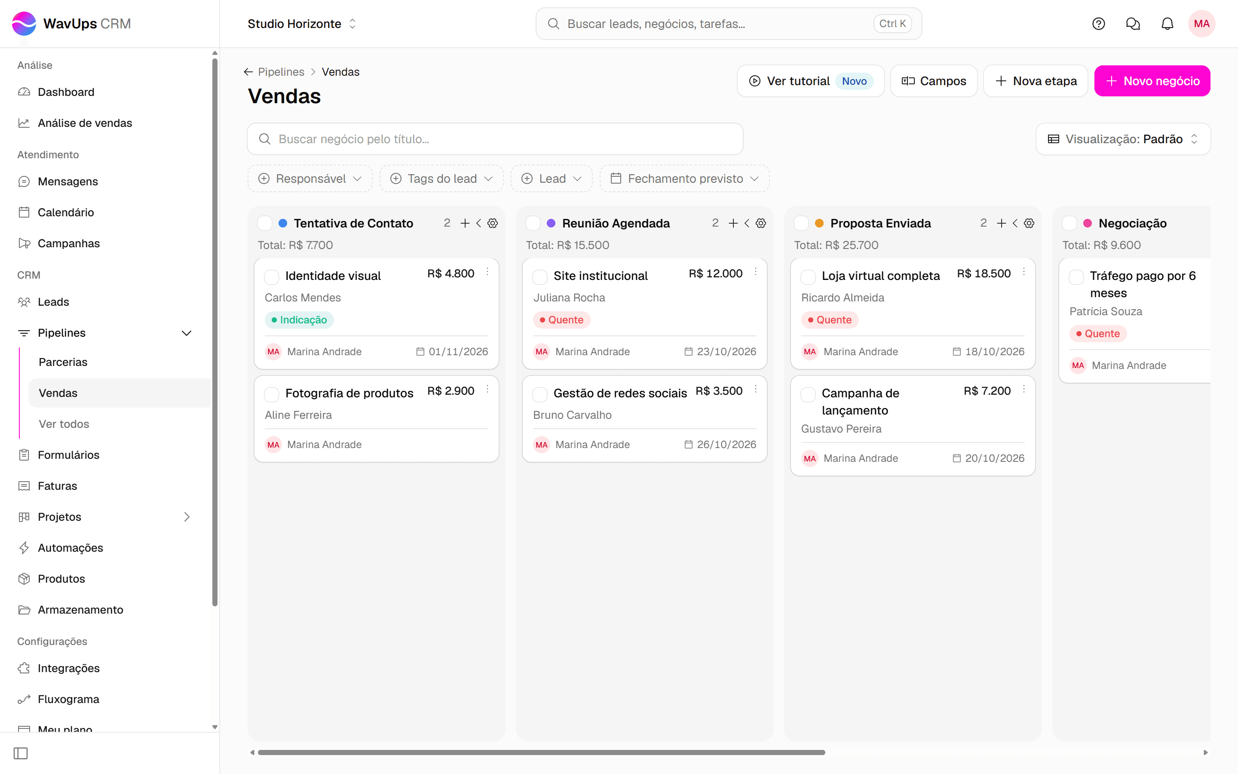Expand the Projetos sidebar section

coord(187,517)
